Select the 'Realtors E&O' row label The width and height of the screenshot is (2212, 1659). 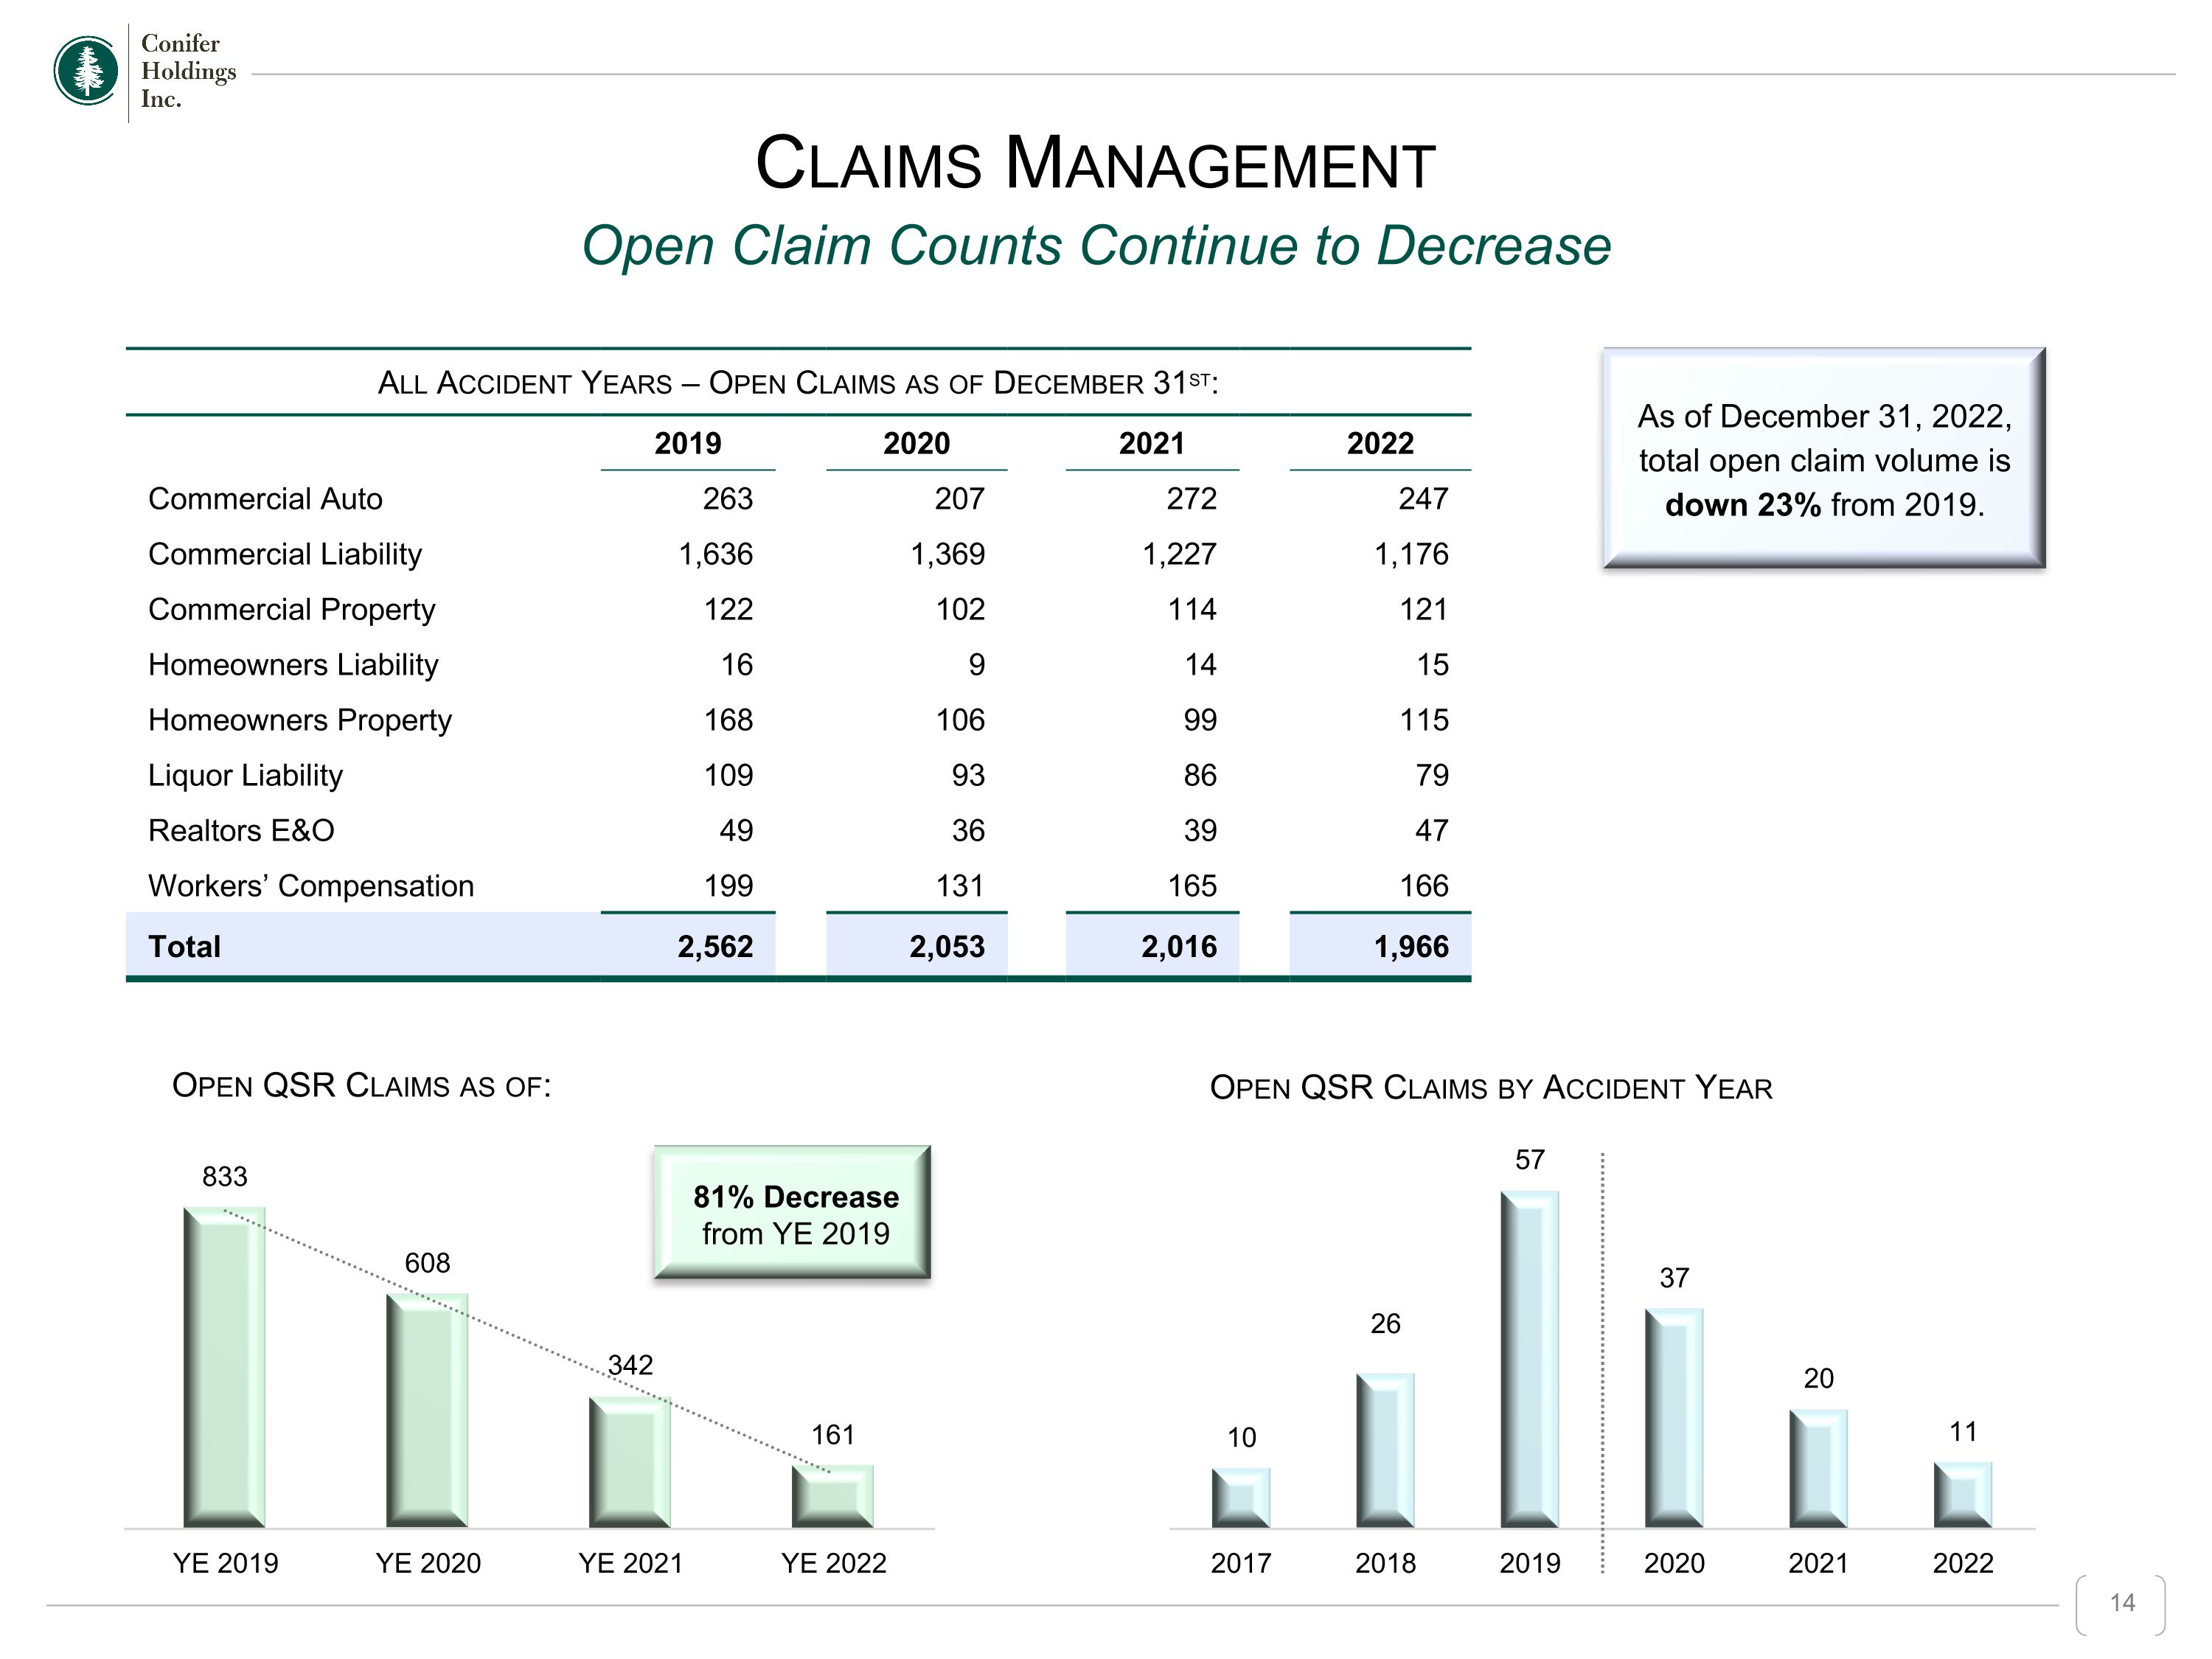(x=241, y=831)
